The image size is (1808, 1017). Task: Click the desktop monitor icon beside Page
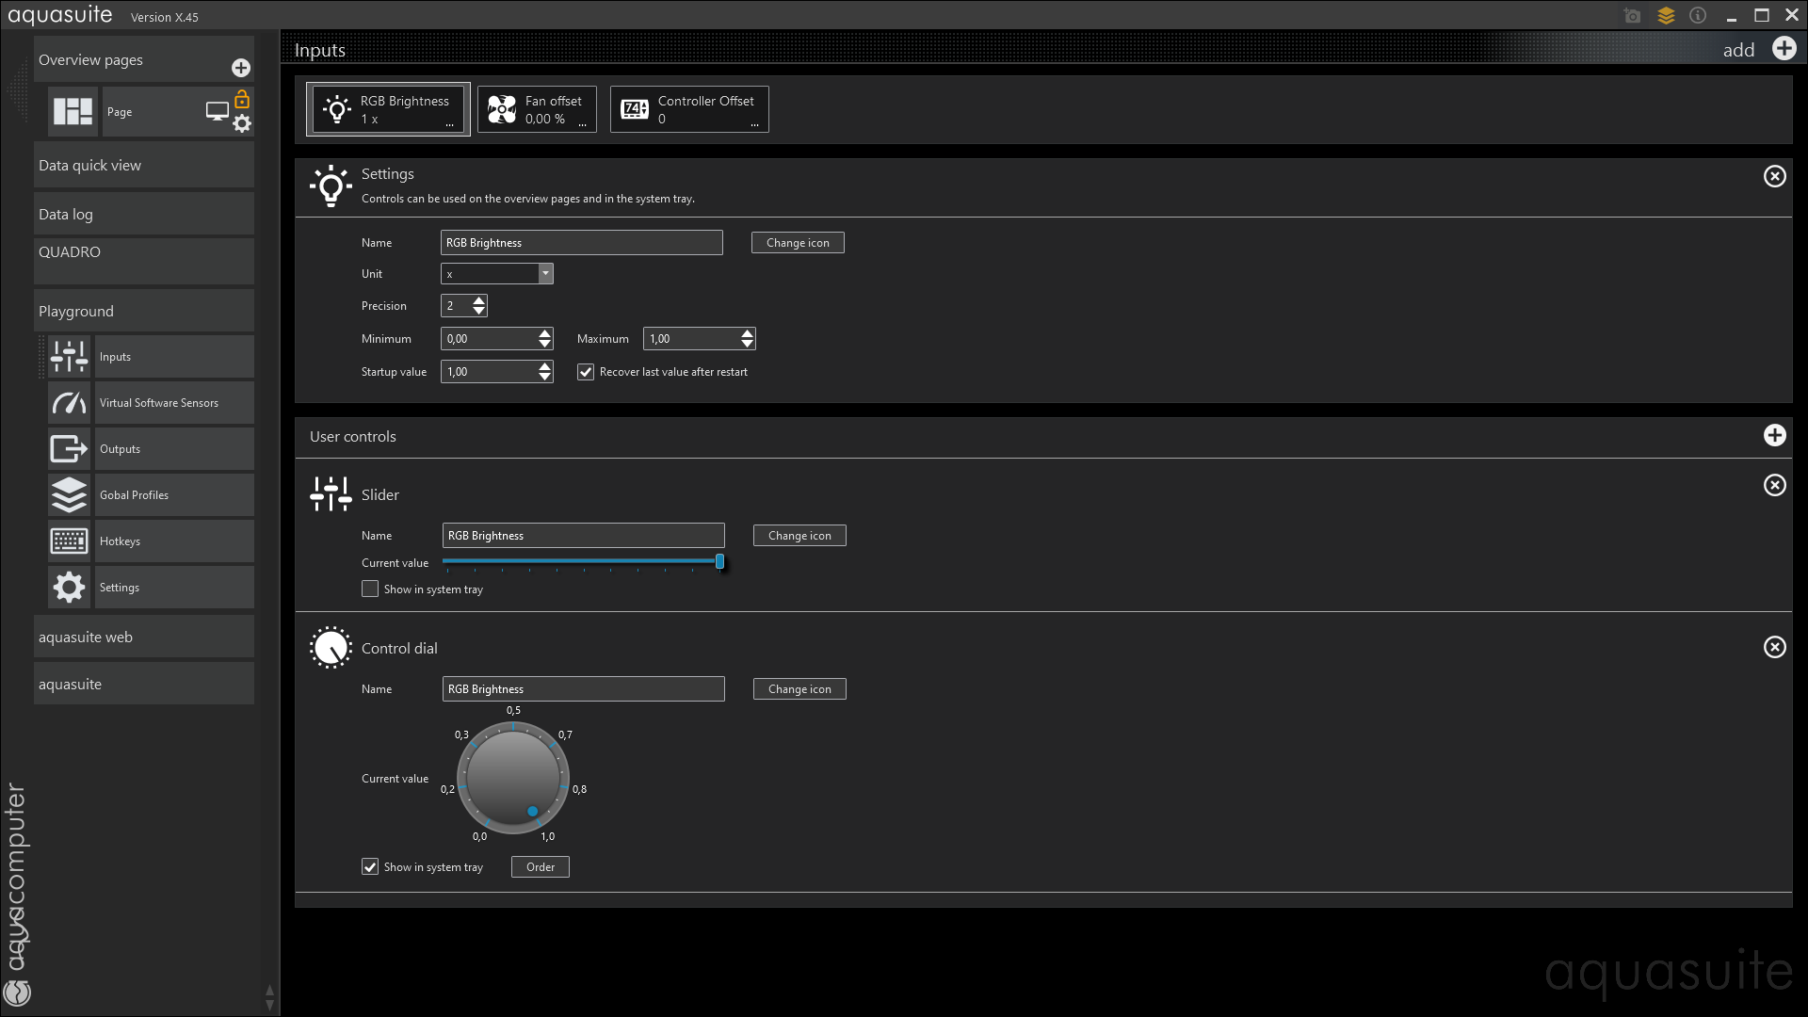click(218, 111)
